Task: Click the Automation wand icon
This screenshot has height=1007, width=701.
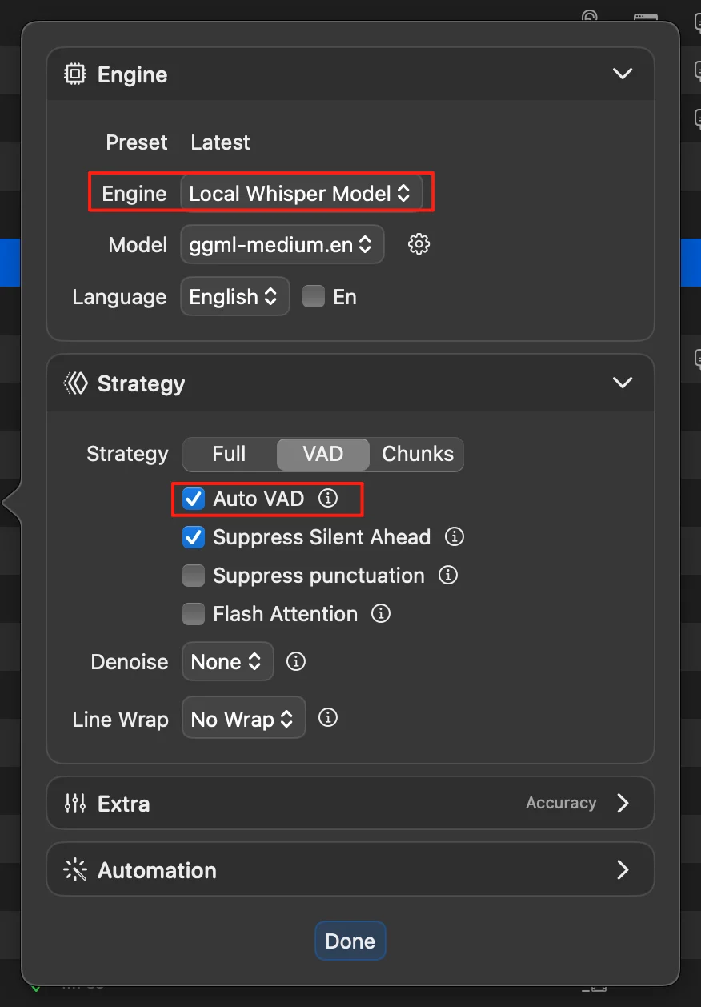Action: coord(75,870)
